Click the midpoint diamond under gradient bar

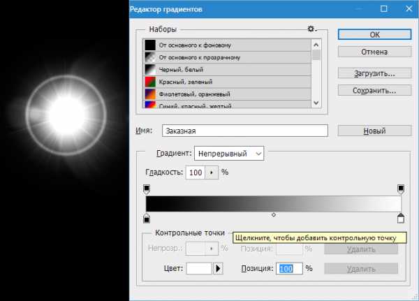coord(274,214)
